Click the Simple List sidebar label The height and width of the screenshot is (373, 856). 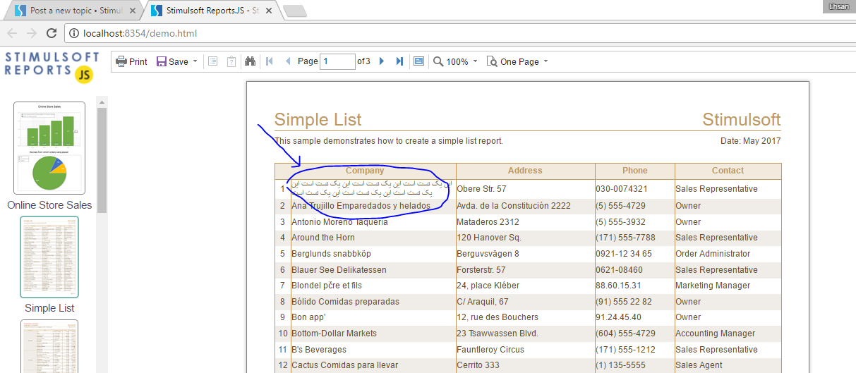click(49, 308)
